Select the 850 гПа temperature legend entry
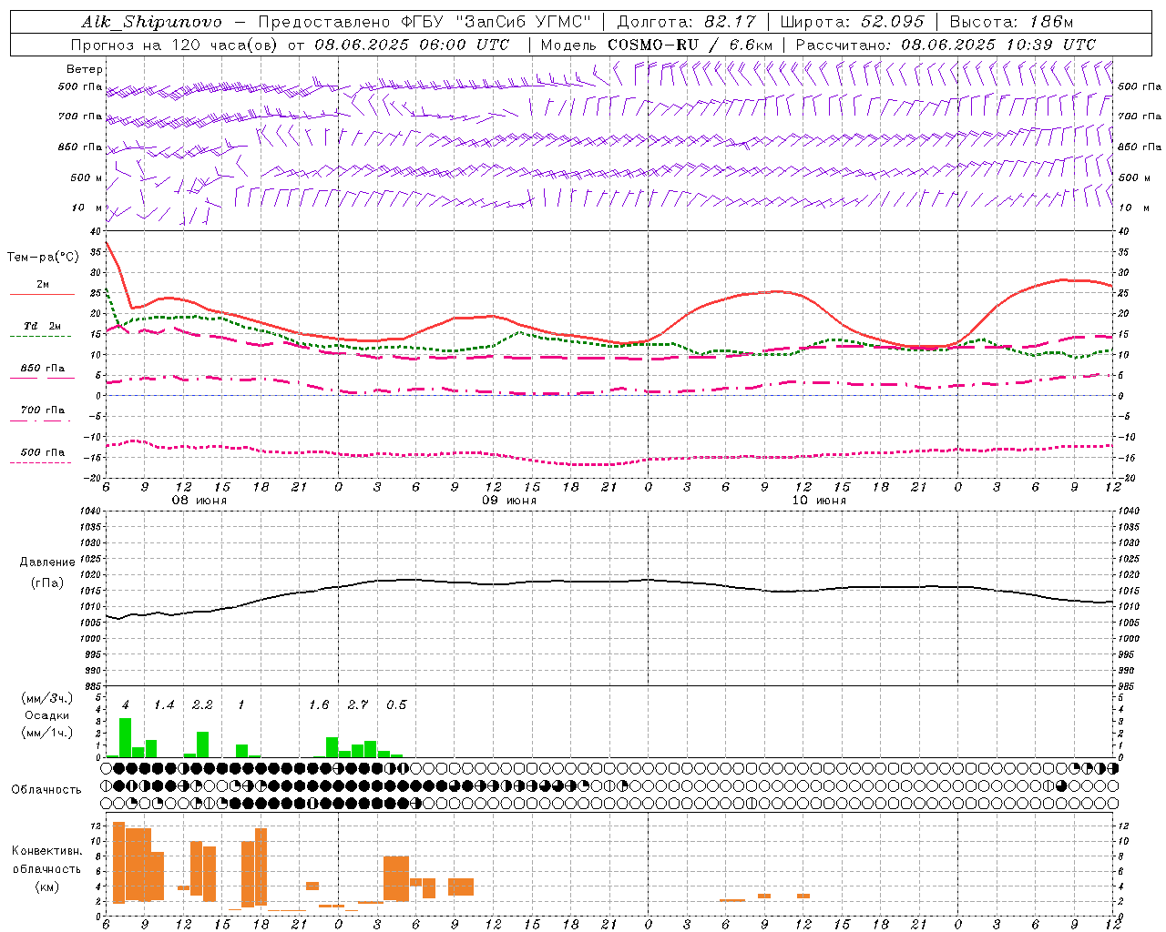The height and width of the screenshot is (932, 1166). pyautogui.click(x=42, y=369)
